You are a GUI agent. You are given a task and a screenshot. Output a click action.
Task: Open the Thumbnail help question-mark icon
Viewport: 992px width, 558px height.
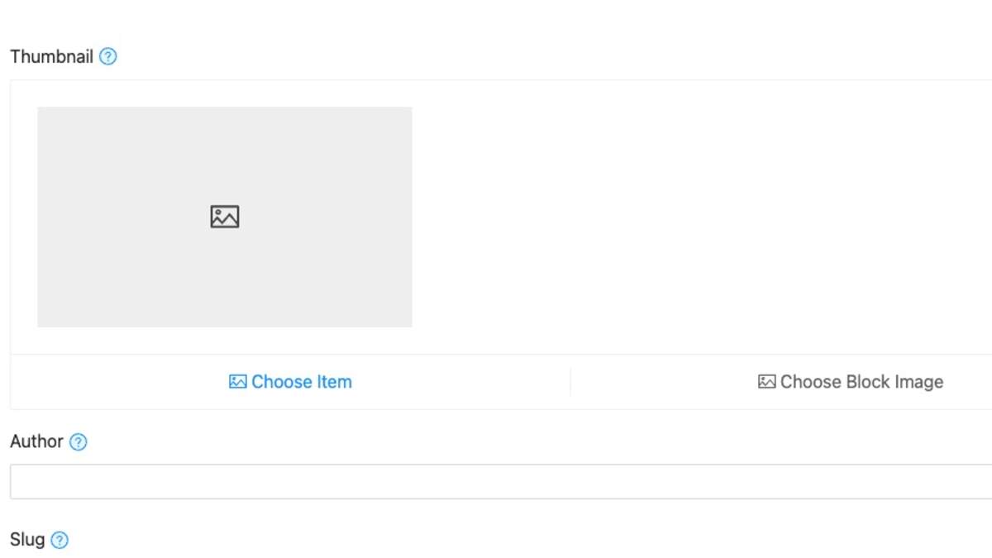click(x=108, y=57)
